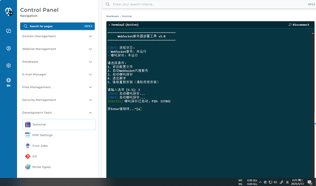316x186 pixels.
Task: Click the Terminal SSH icon in navigation
Action: [27, 124]
